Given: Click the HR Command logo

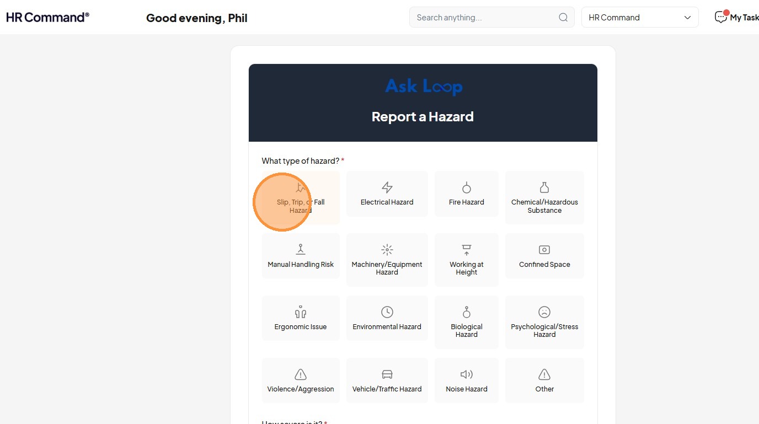Looking at the screenshot, I should (x=47, y=18).
